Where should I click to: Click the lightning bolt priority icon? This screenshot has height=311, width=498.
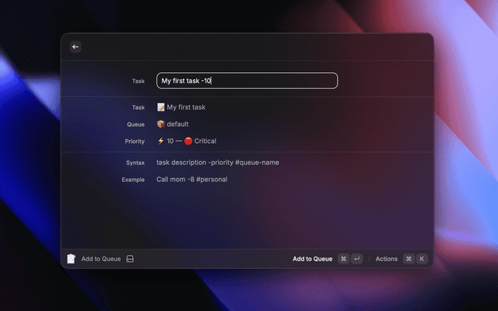pos(161,141)
